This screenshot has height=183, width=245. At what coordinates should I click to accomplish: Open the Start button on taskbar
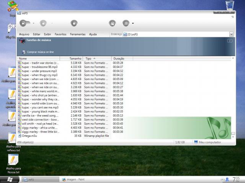10,180
